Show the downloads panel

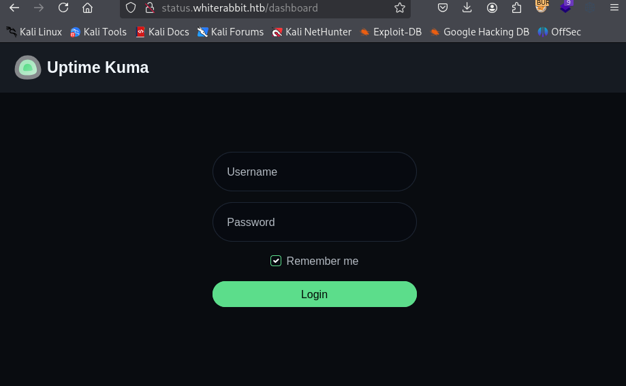(x=467, y=8)
